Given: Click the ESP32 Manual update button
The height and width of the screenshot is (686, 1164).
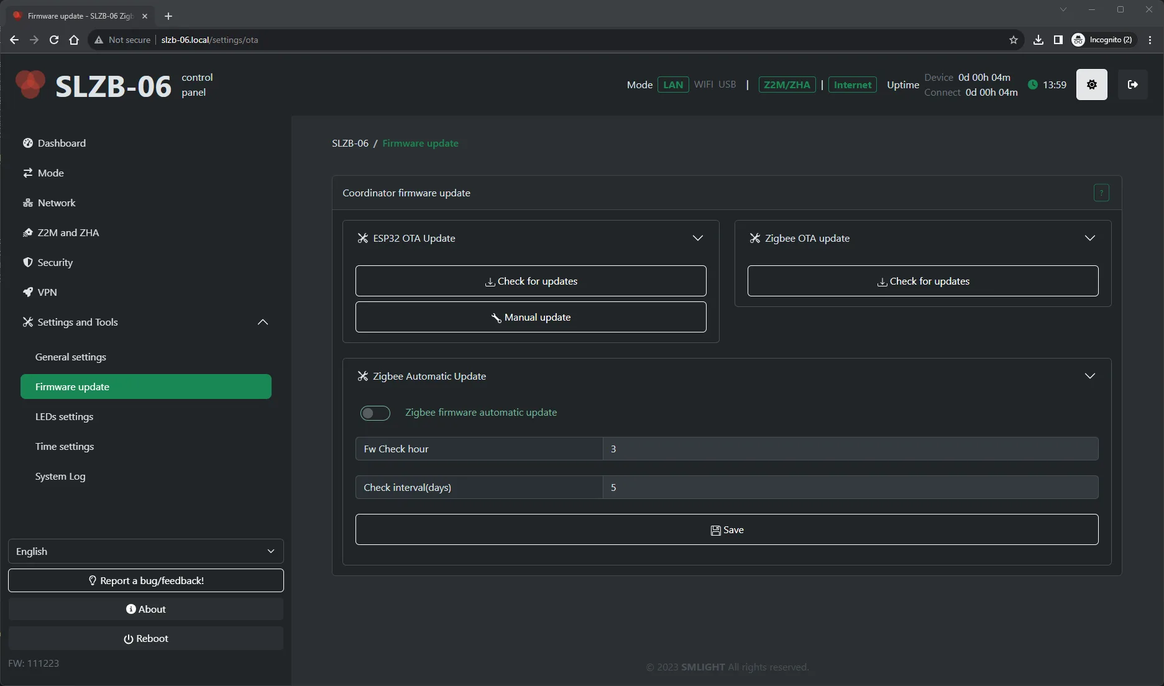Looking at the screenshot, I should [530, 317].
